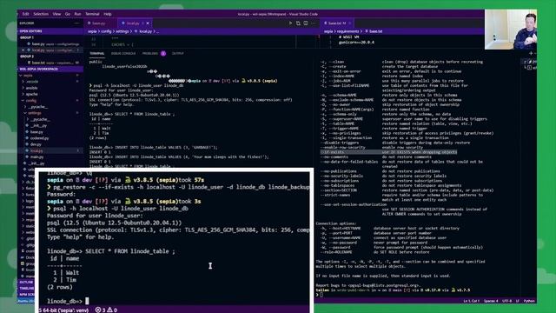Click 'settings' in editor breadcrumb

[x=122, y=31]
